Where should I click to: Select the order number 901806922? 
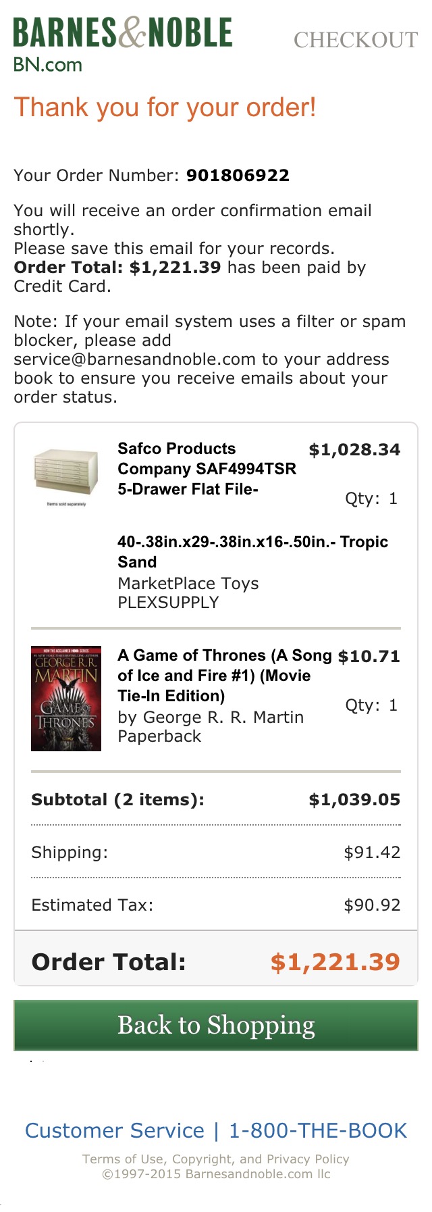(238, 176)
